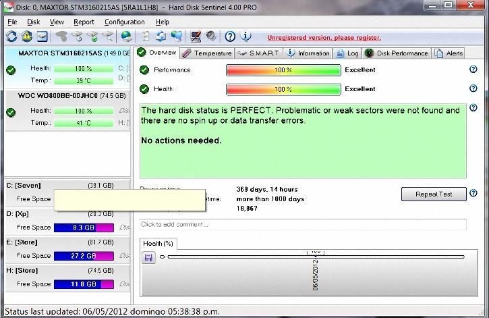The height and width of the screenshot is (318, 489).
Task: Click the 'Click to add comment' field
Action: pyautogui.click(x=302, y=224)
